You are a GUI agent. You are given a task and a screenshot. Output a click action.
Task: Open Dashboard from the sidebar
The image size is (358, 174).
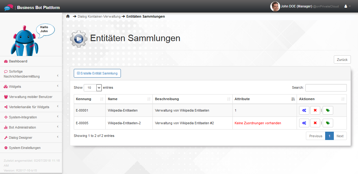point(18,61)
